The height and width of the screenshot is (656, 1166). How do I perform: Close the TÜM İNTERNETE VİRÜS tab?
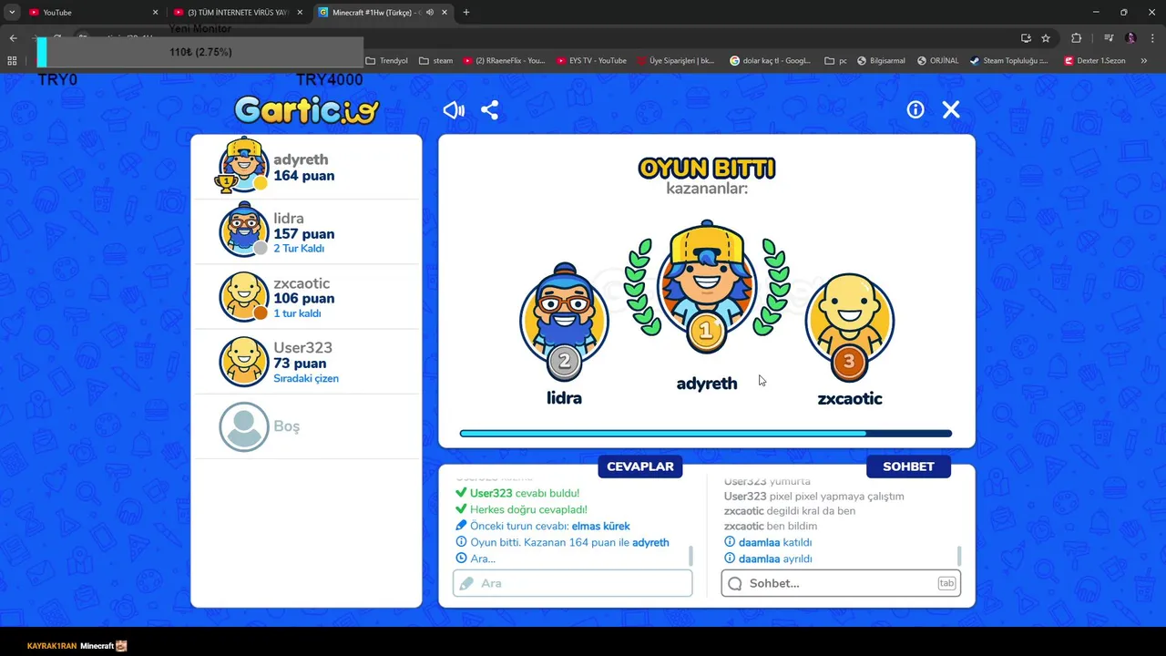click(300, 13)
